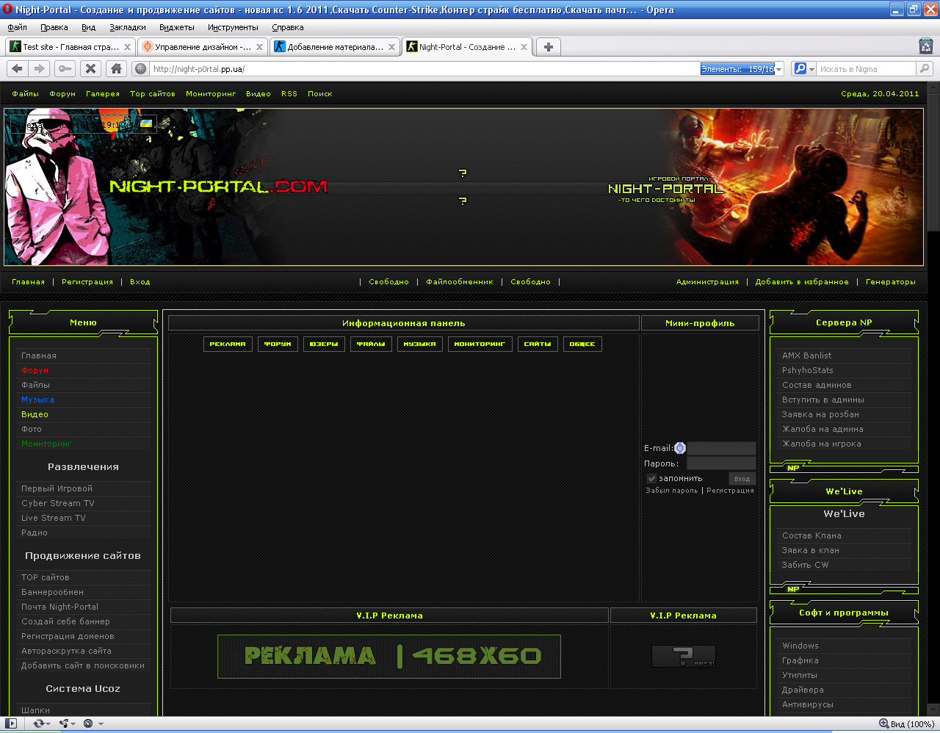Image resolution: width=940 pixels, height=733 pixels.
Task: Toggle the 'запомнить' checkbox
Action: click(x=651, y=478)
